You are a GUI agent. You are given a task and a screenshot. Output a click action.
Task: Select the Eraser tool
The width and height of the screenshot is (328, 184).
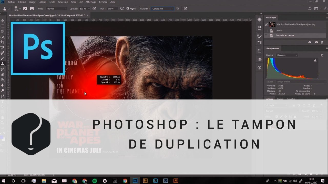tap(3, 74)
